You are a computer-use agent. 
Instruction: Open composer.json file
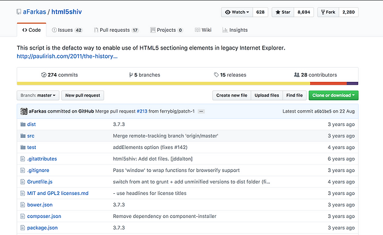(x=44, y=216)
